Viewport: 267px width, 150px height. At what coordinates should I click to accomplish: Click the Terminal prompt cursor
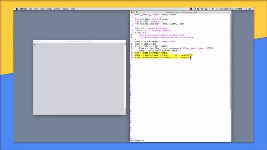(38, 45)
